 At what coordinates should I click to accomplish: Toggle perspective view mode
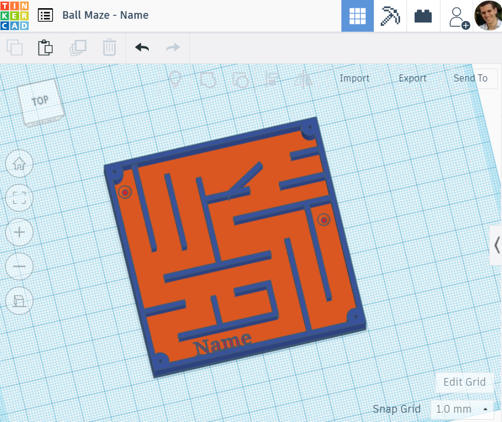(19, 301)
